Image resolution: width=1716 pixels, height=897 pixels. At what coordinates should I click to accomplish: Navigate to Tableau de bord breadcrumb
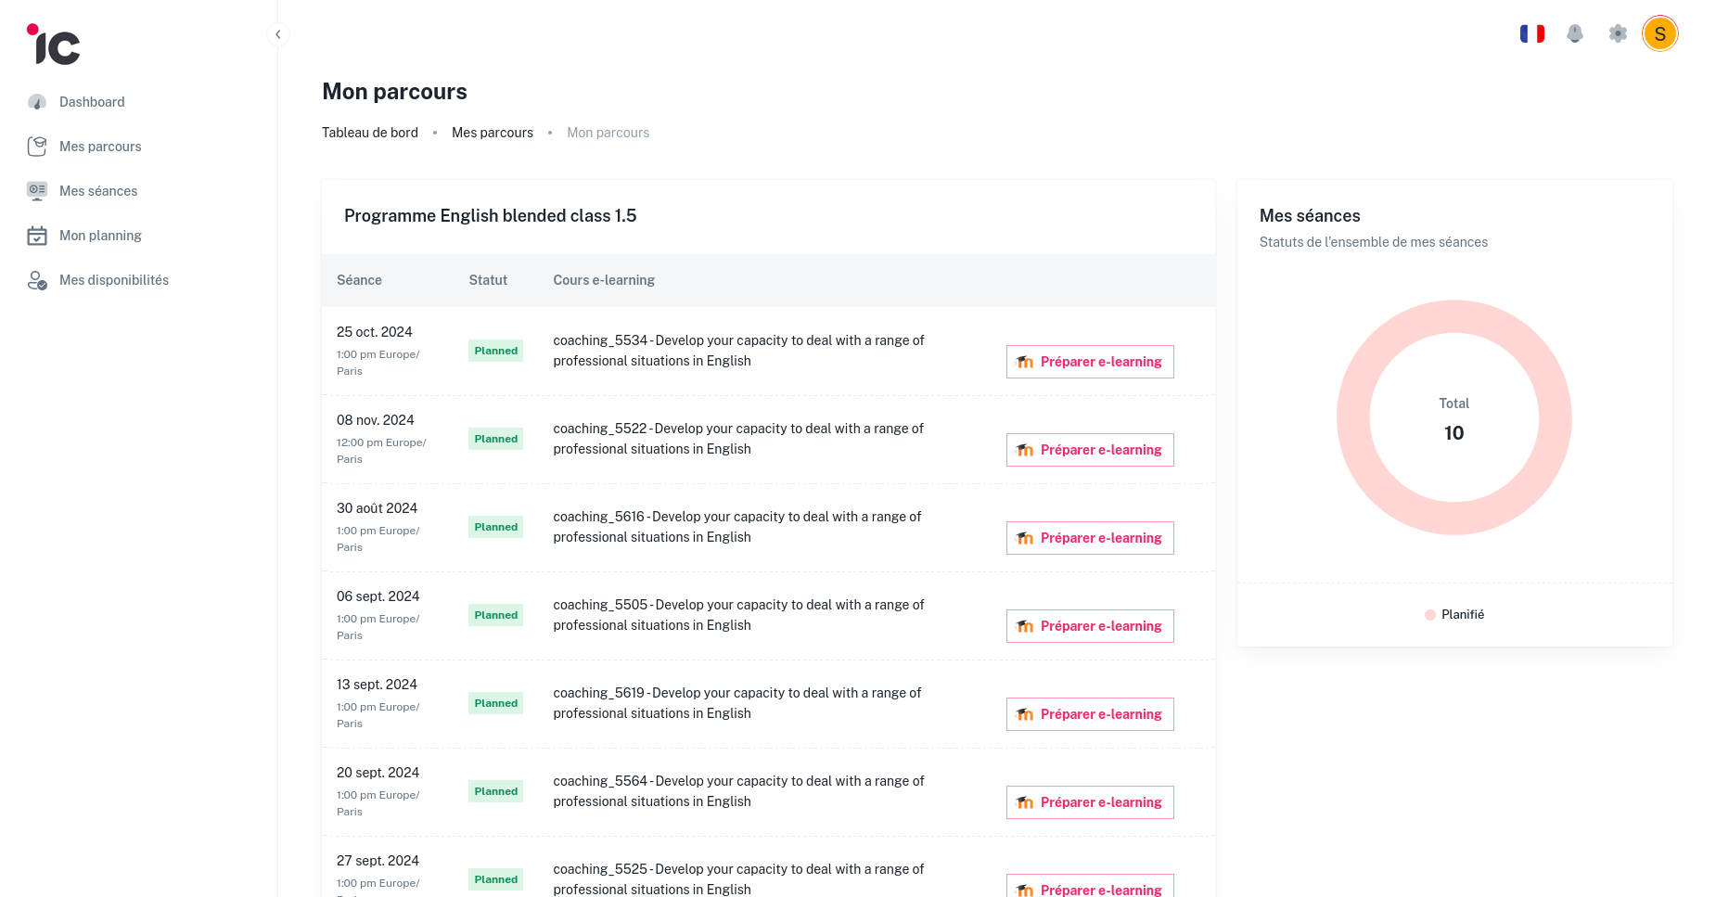click(x=369, y=133)
